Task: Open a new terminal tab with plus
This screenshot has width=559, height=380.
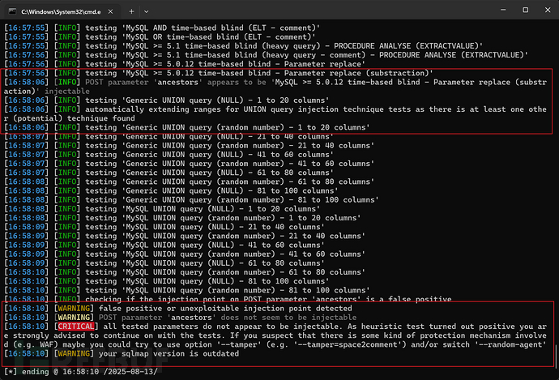Action: [131, 11]
